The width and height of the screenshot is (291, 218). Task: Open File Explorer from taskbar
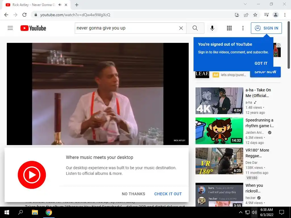(35, 212)
